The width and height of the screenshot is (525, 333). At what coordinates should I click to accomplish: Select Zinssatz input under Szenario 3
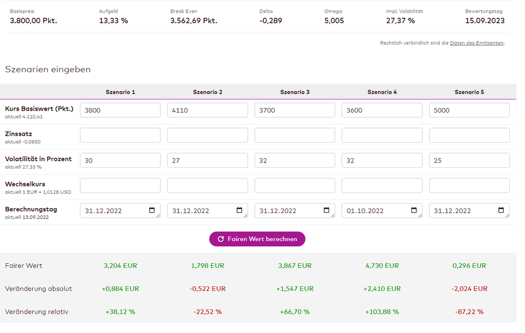click(x=294, y=135)
